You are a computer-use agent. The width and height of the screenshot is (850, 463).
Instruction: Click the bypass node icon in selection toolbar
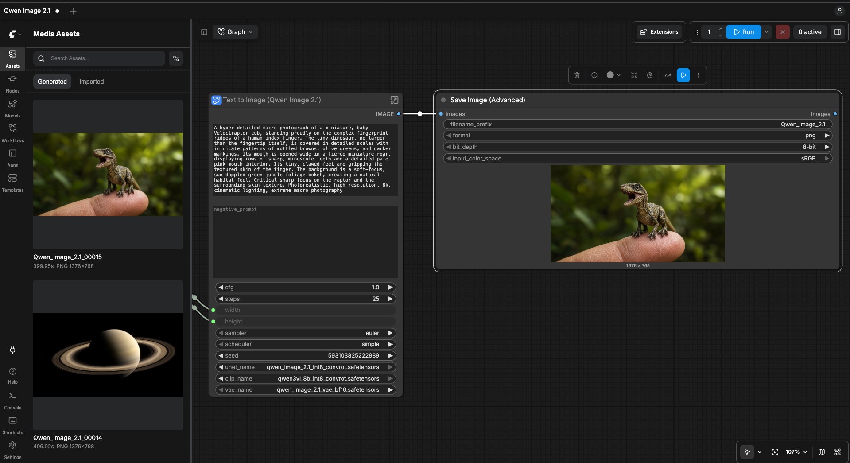(649, 75)
